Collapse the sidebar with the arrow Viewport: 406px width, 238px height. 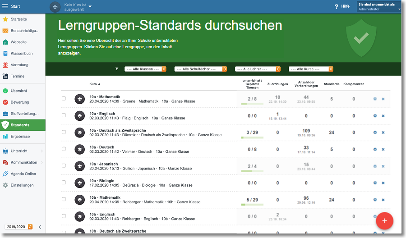(x=40, y=227)
